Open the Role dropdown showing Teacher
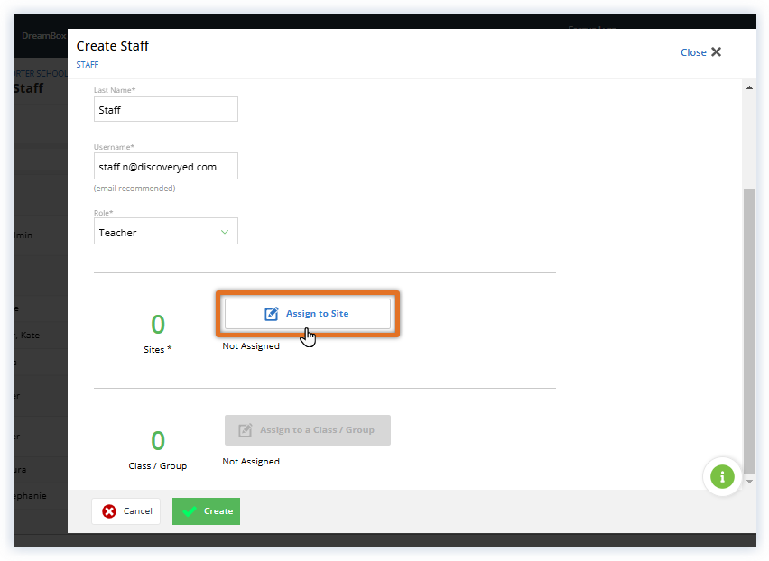This screenshot has height=561, width=769. [166, 231]
